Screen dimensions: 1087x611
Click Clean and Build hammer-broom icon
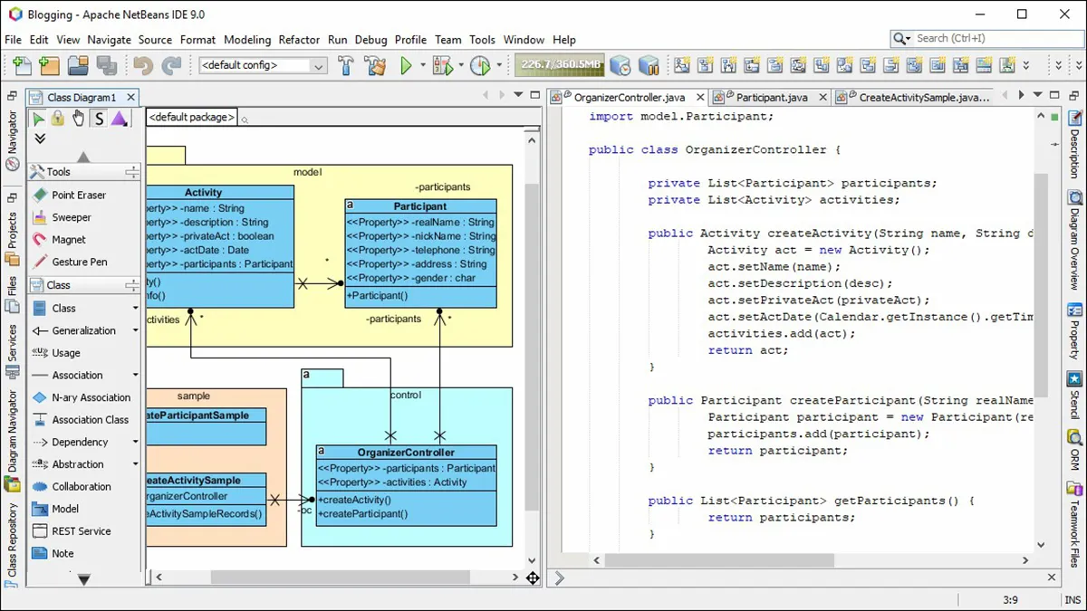coord(375,65)
